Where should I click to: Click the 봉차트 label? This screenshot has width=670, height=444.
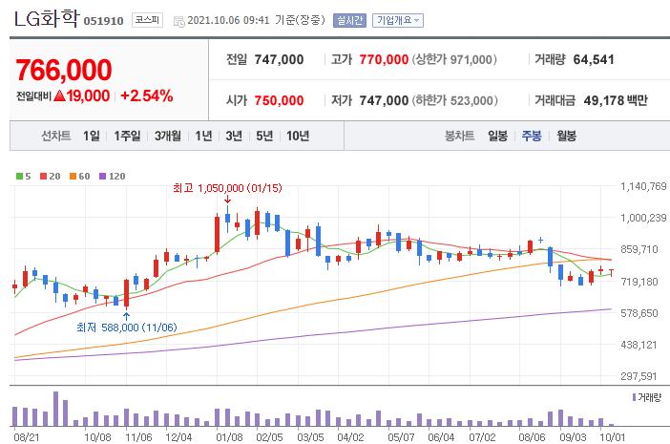coord(459,136)
